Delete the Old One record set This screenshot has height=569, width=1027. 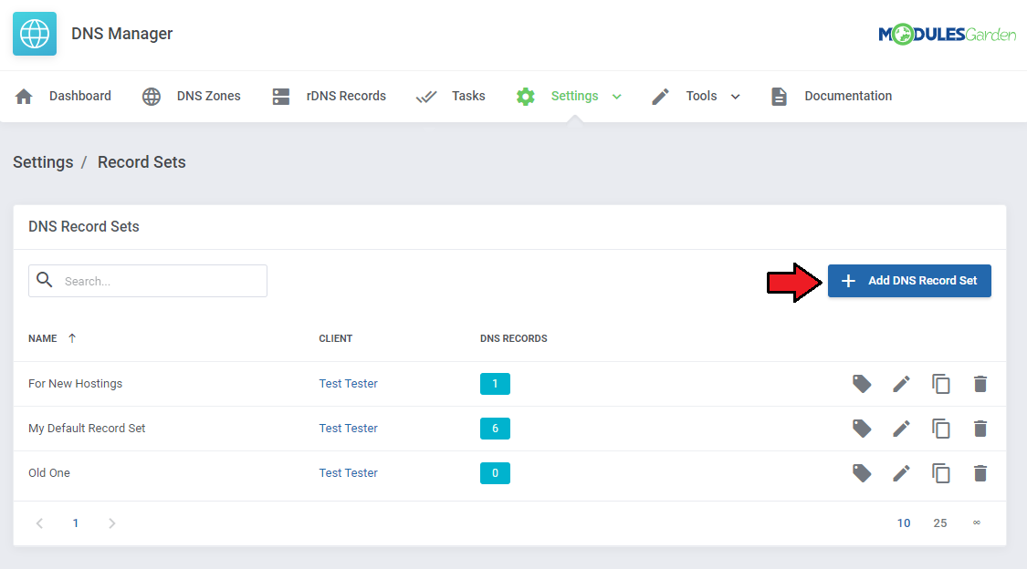[x=980, y=473]
